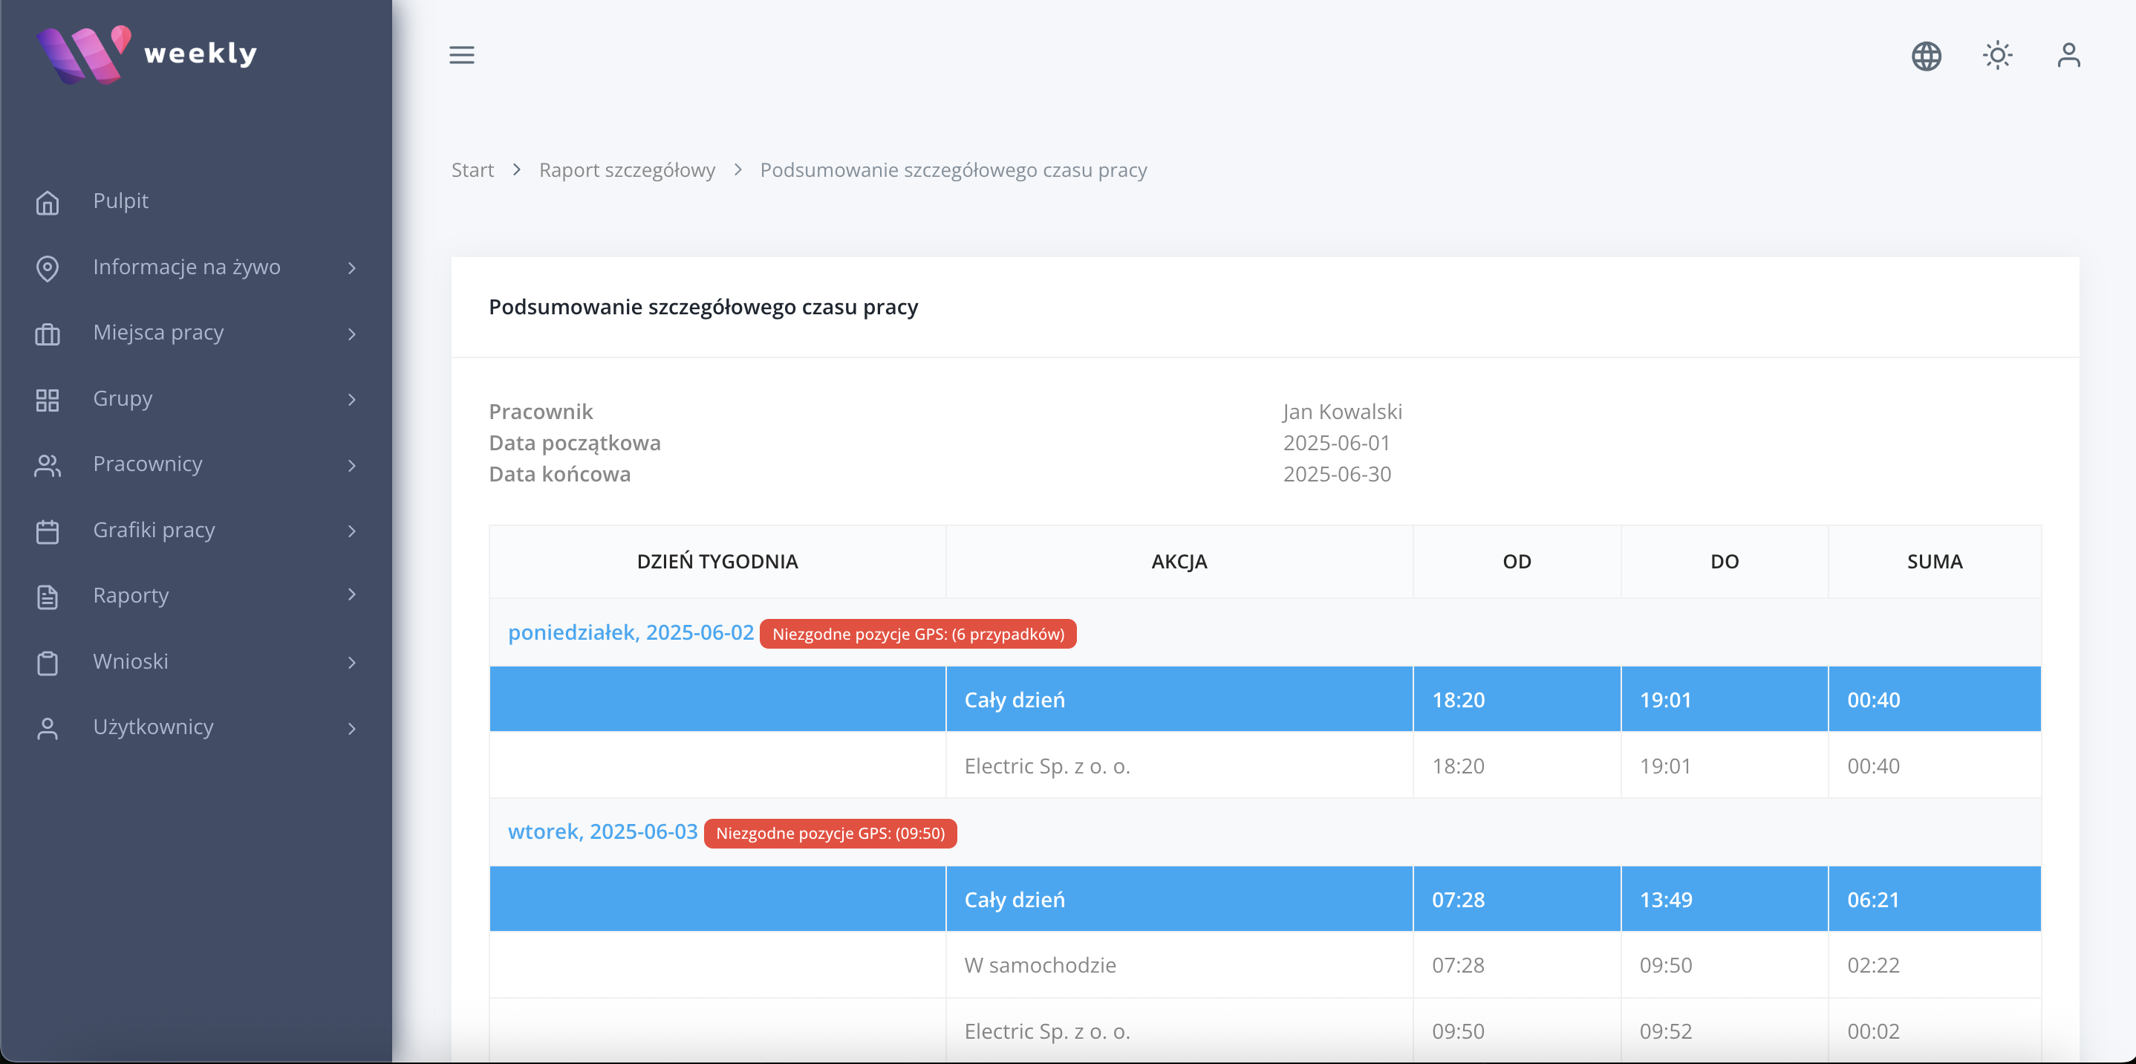Expand the Informacje na żywo chevron

[351, 268]
